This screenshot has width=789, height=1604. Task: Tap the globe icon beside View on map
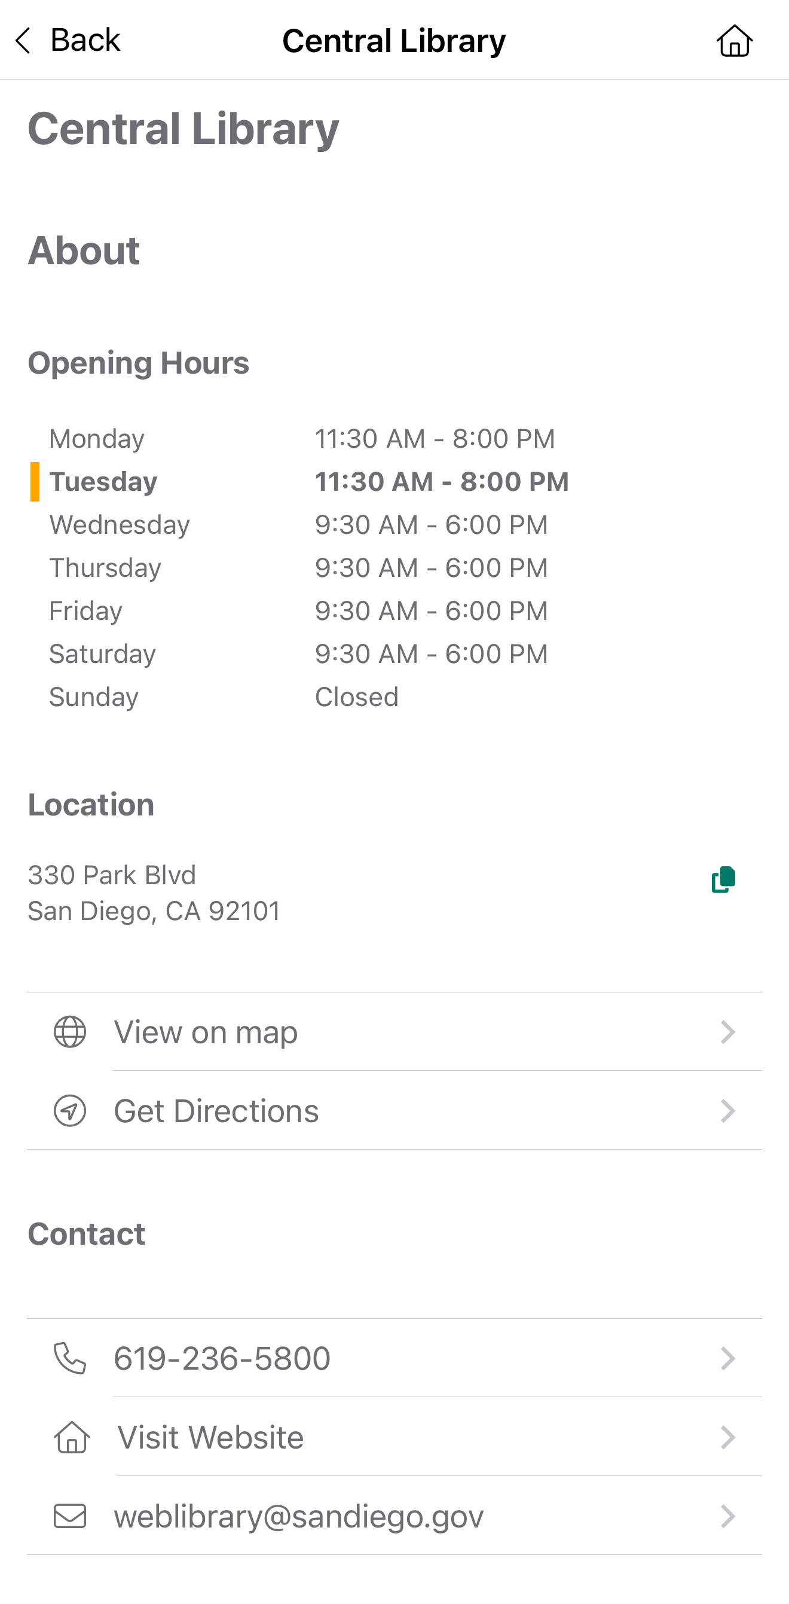[x=70, y=1032]
